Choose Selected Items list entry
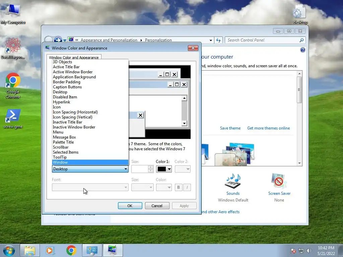 90,152
